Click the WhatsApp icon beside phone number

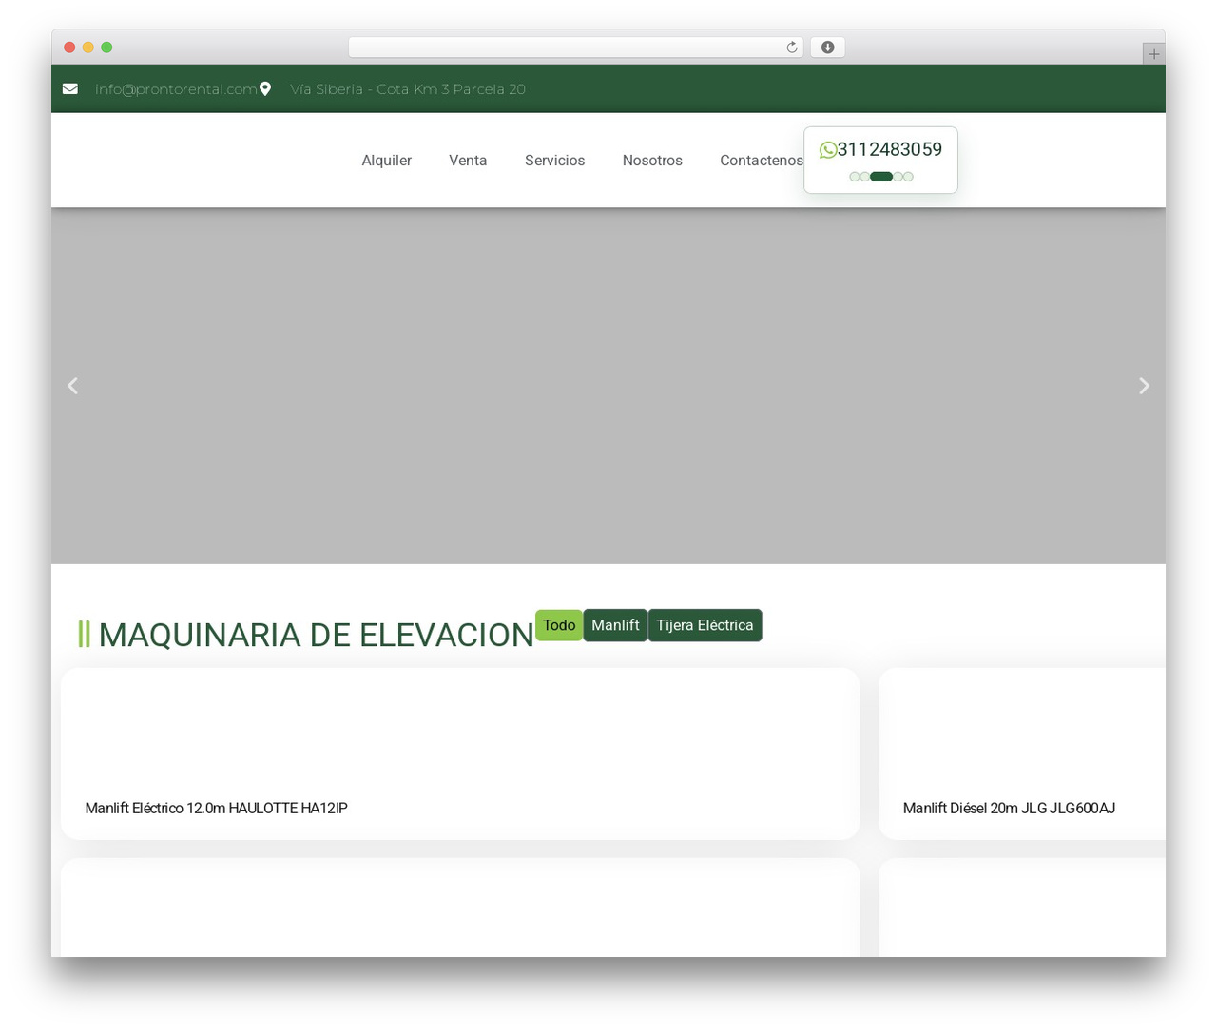(x=828, y=150)
